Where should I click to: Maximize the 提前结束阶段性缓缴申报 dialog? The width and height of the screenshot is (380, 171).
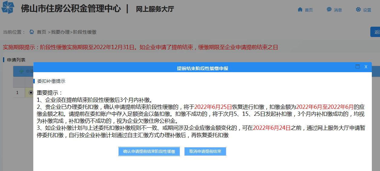point(358,67)
